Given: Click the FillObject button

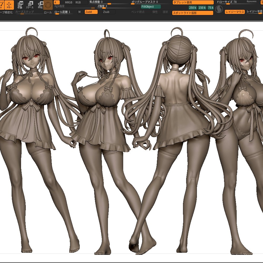Looking at the screenshot, I should (151, 7).
